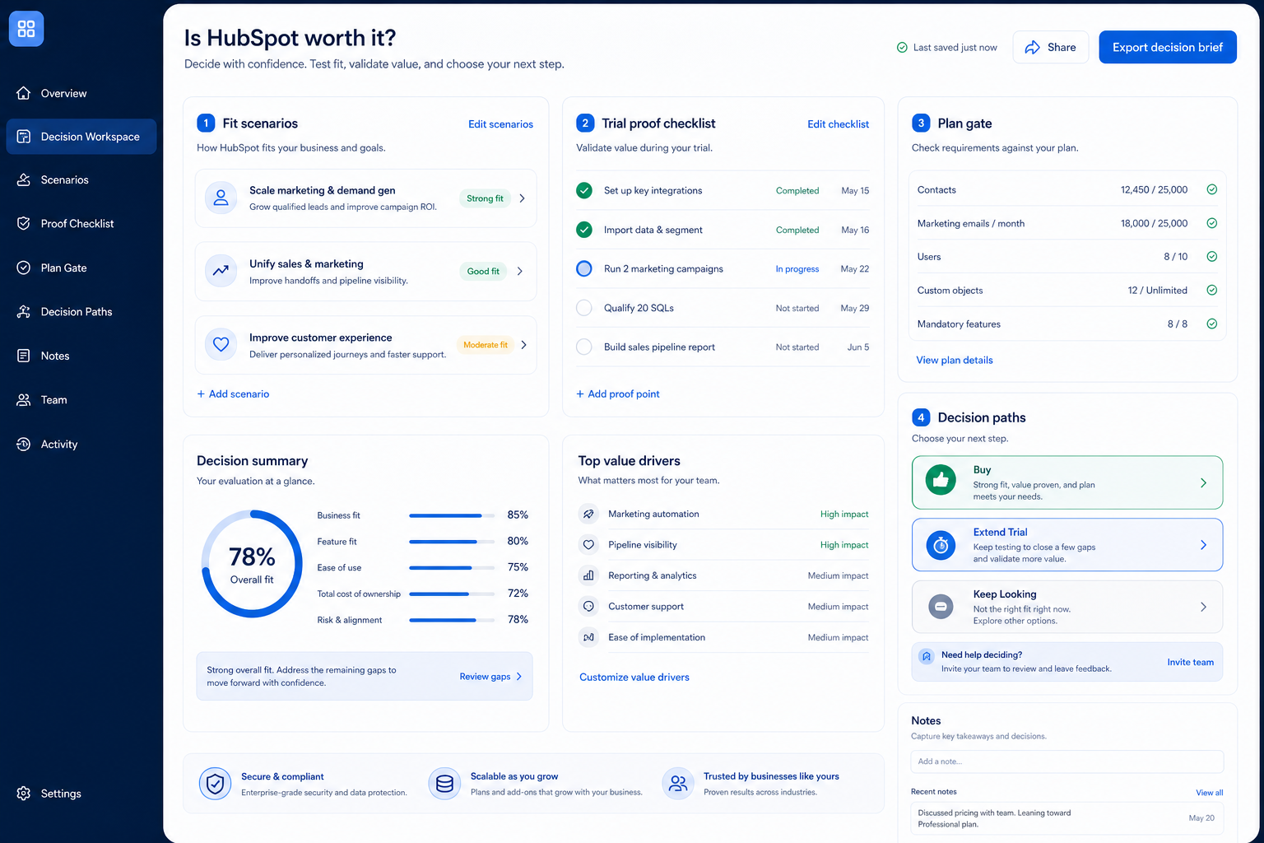
Task: Click Mandatory features check icon
Action: (x=1212, y=324)
